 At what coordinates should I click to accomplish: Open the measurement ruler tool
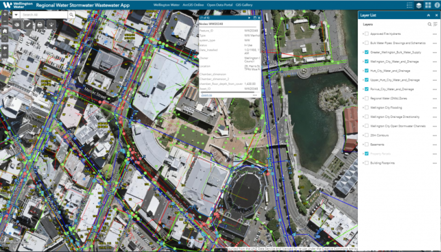pos(28,25)
